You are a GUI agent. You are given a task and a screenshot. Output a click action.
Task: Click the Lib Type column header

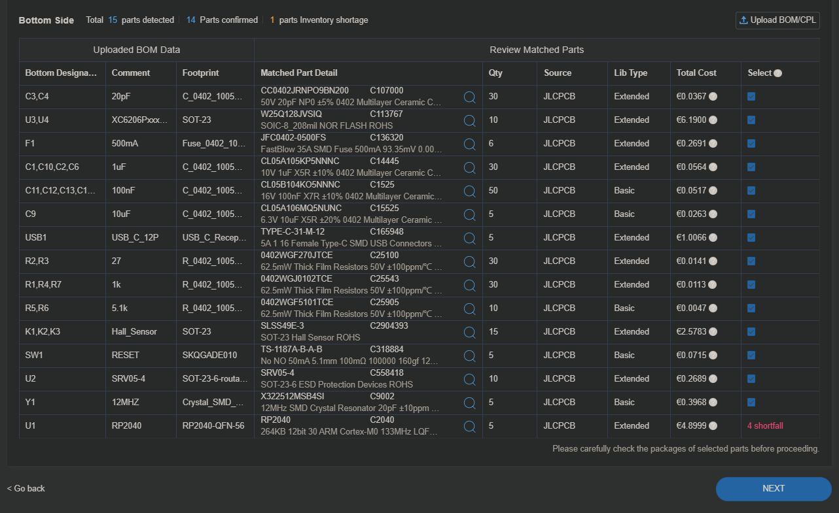(630, 73)
